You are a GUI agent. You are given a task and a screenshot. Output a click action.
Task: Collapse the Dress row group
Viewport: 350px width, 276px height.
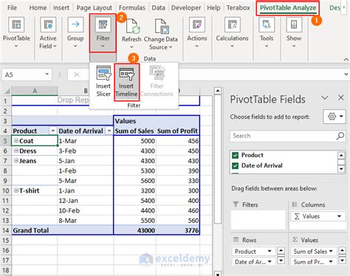coord(16,151)
